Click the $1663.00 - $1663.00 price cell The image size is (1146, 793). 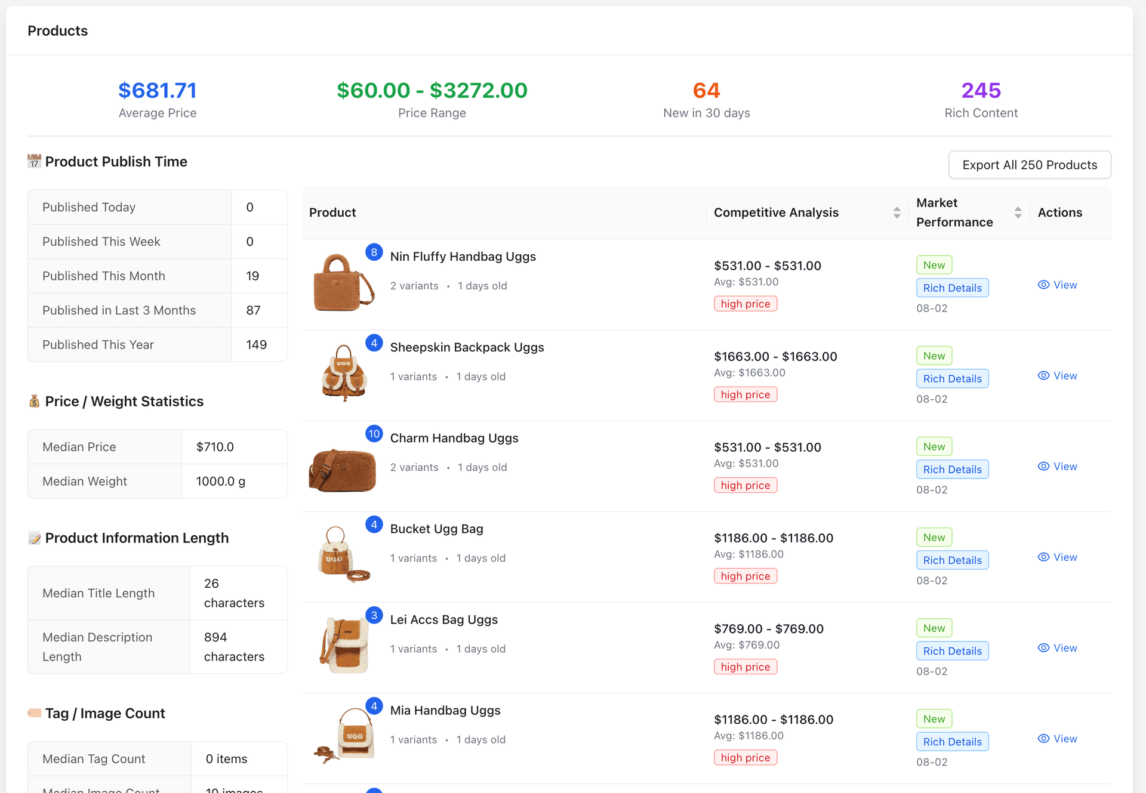tap(775, 356)
